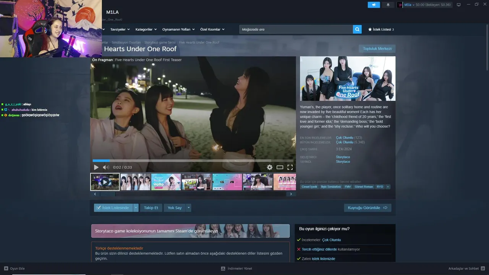Expand the İstek Listesinde dropdown arrow
The image size is (489, 275).
pos(136,208)
